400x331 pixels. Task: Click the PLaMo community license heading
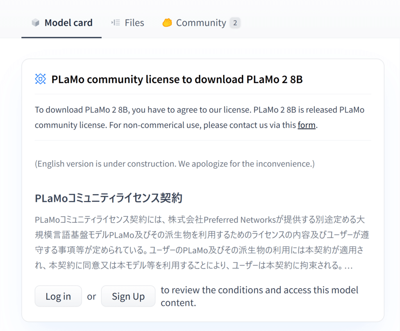coord(177,79)
